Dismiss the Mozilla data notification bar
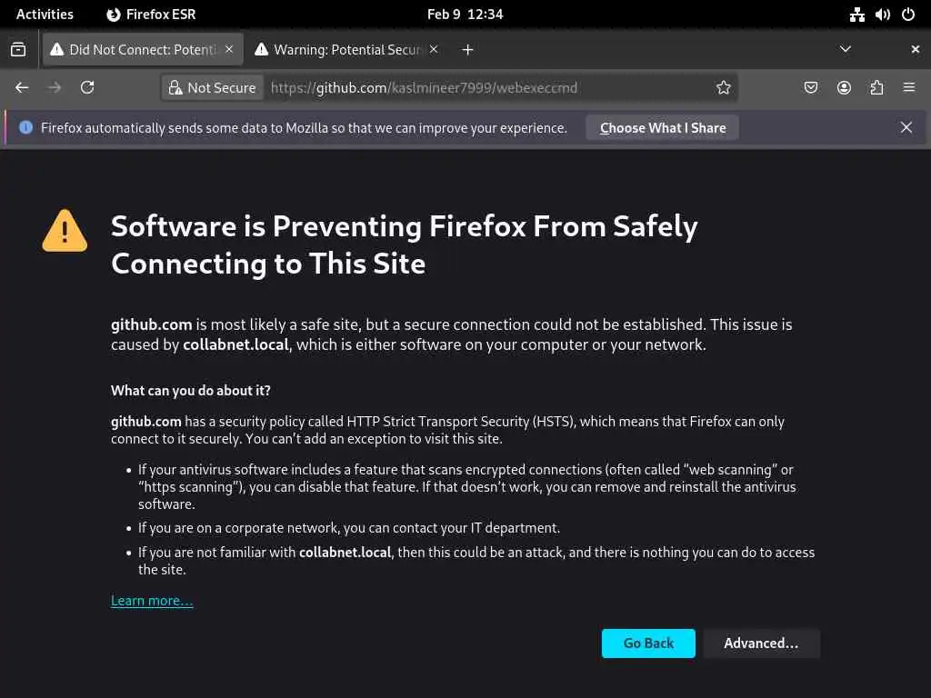Viewport: 931px width, 698px height. point(906,127)
